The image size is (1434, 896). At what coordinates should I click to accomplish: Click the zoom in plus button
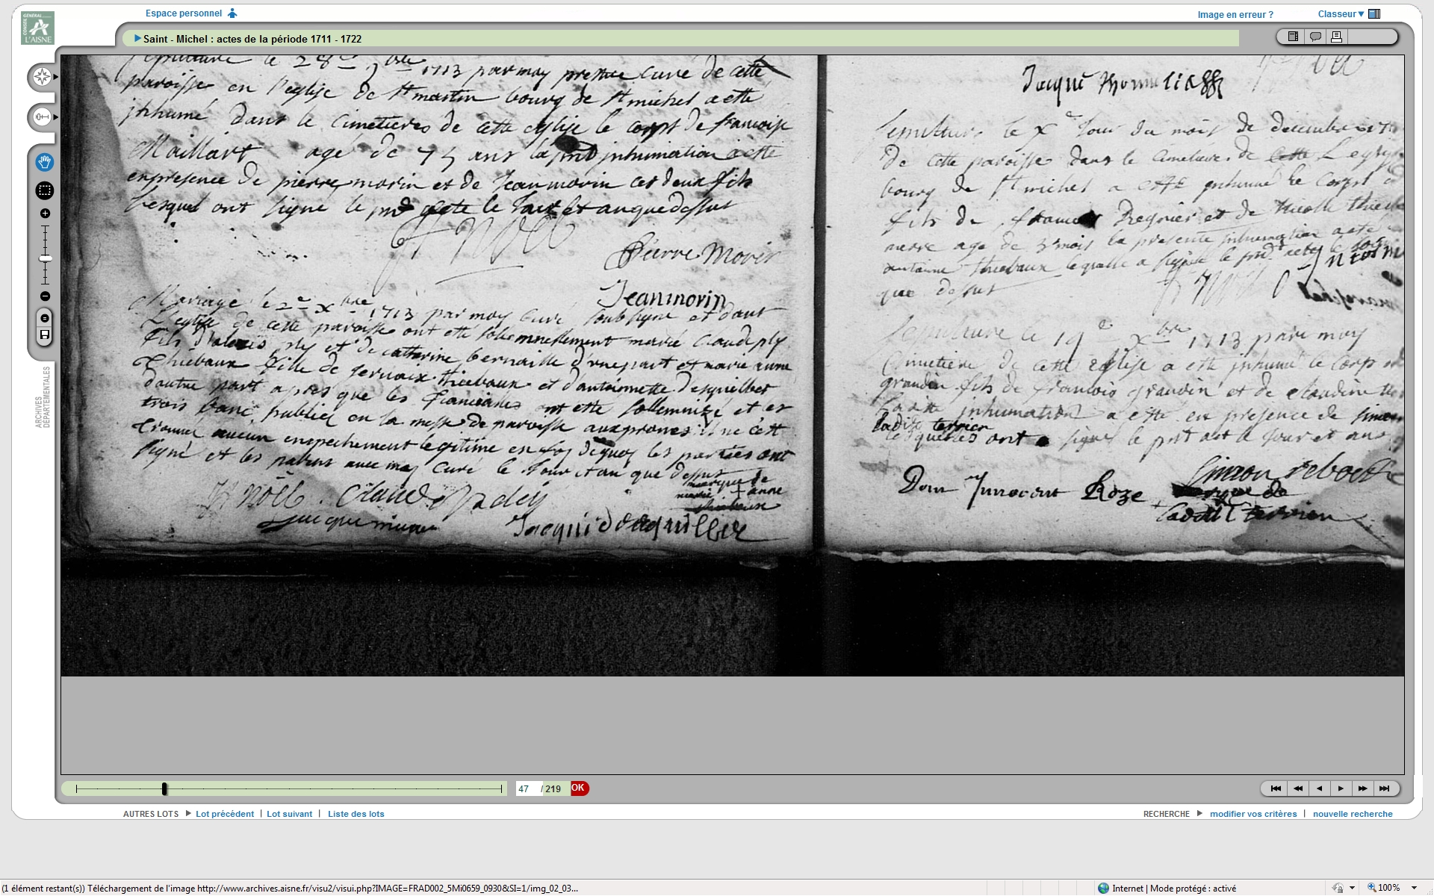pyautogui.click(x=45, y=214)
